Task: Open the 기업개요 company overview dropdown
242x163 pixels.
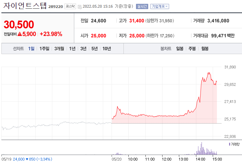Action: [x=160, y=6]
